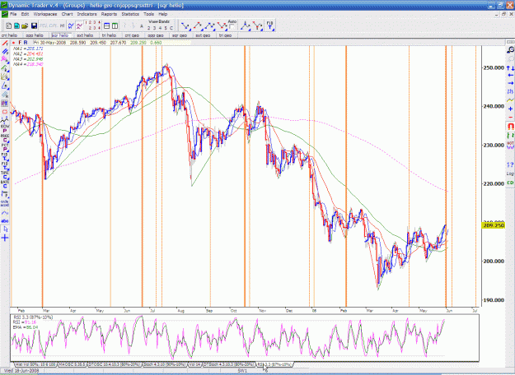Screen dimensions: 515x375
Task: Open the File menu
Action: 13,14
